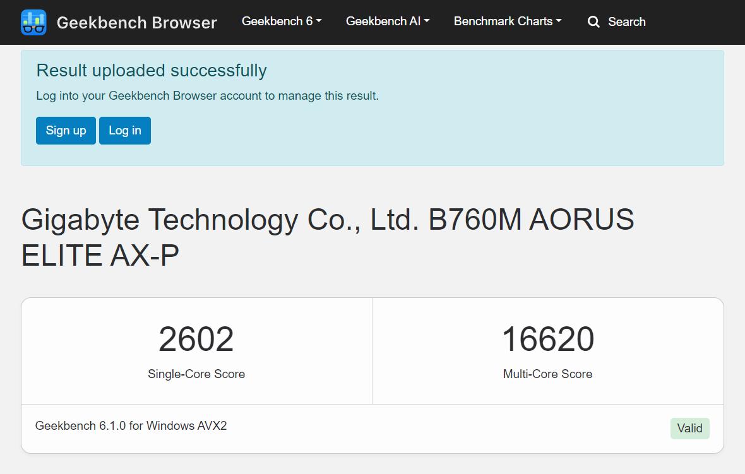Click the Geekbench 6.1.0 for Windows AVX2 text
The image size is (745, 474).
point(131,425)
